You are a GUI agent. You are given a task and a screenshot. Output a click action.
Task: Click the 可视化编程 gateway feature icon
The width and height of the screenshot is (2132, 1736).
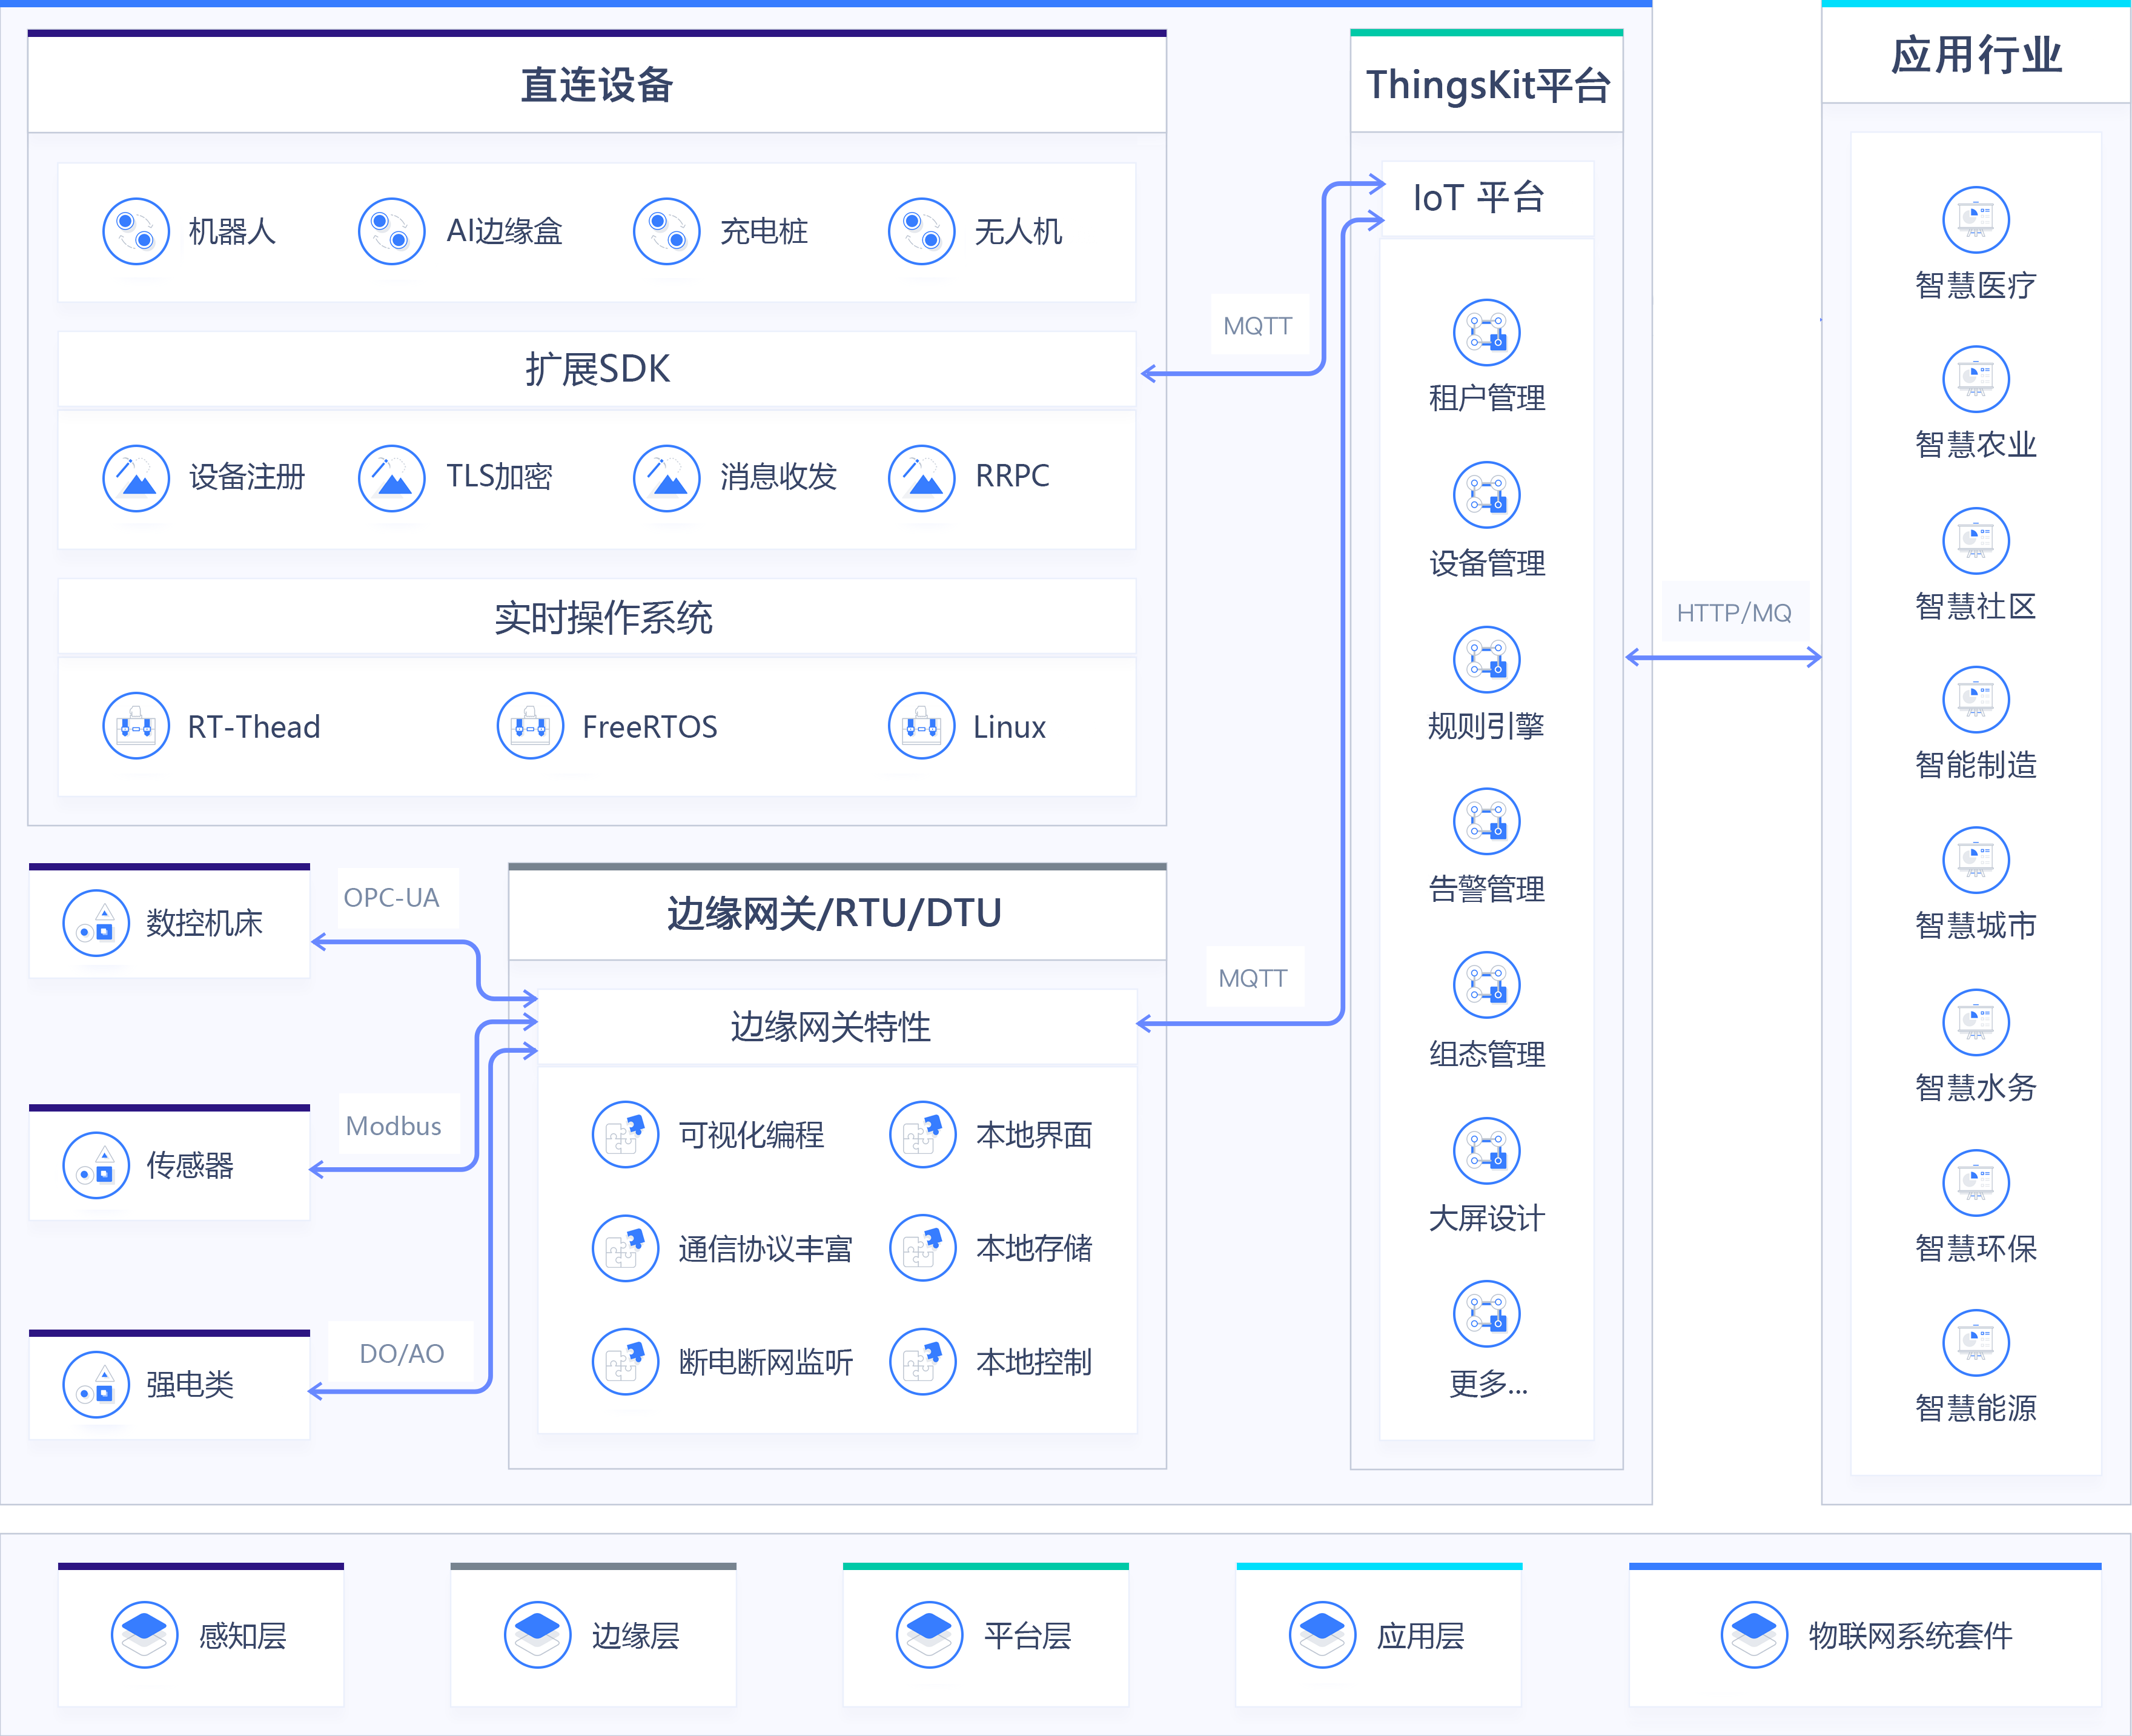[625, 1135]
